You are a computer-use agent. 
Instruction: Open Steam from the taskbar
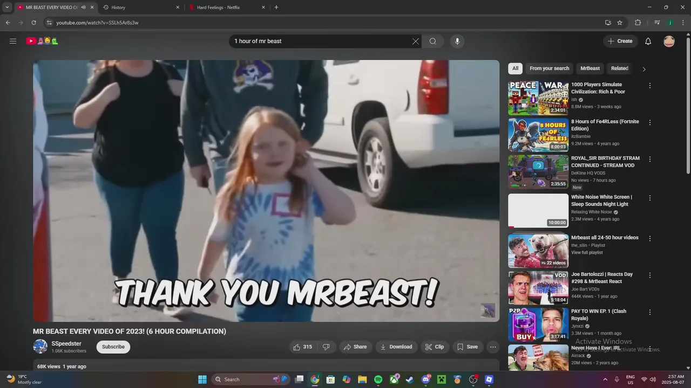410,379
